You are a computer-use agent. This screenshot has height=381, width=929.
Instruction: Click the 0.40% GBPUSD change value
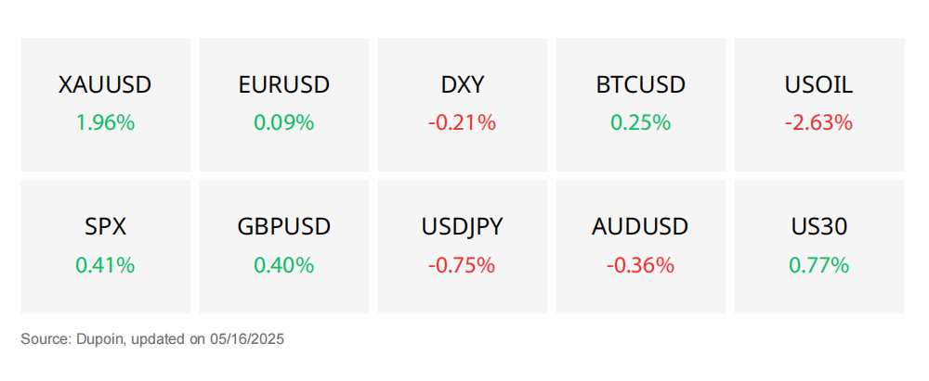[x=283, y=265]
